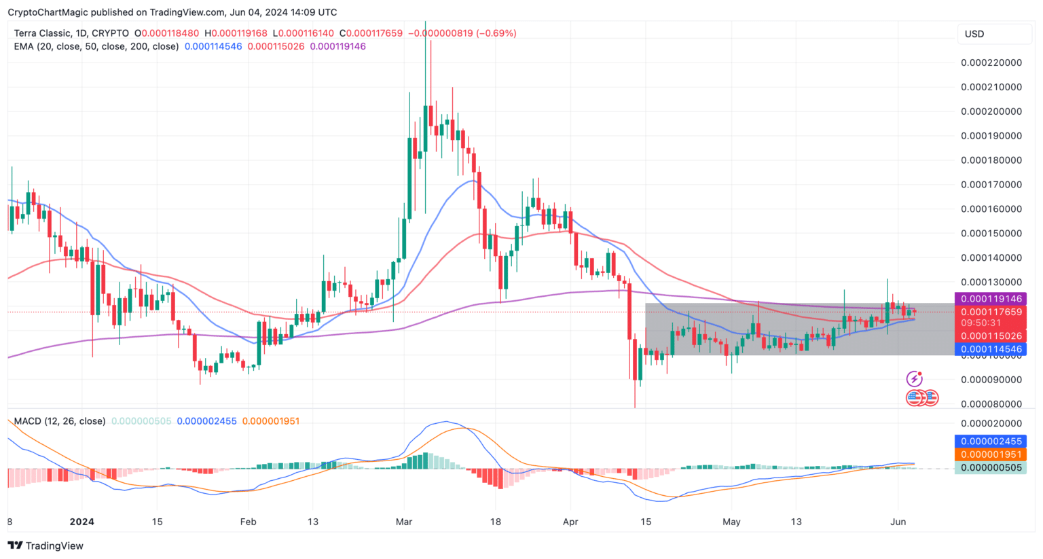
Task: Click the 0.000090000 price axis label
Action: coord(991,380)
